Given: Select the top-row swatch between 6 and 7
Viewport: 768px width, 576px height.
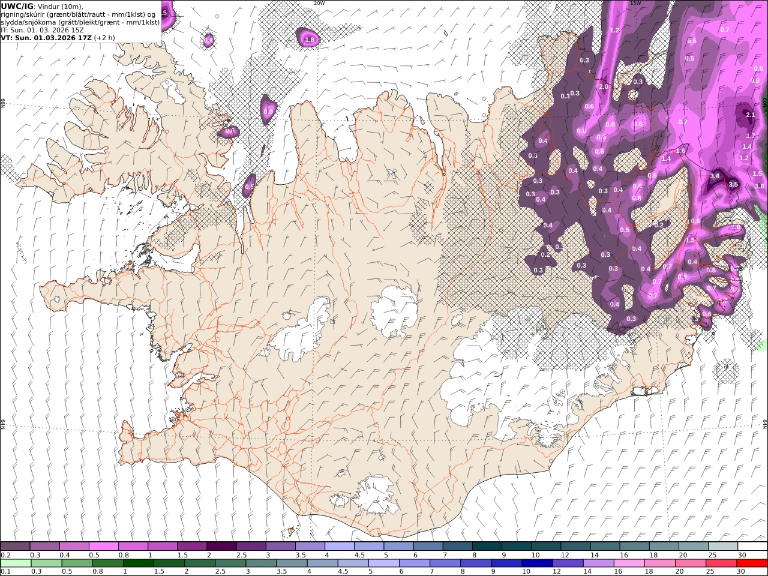Looking at the screenshot, I should (x=427, y=547).
